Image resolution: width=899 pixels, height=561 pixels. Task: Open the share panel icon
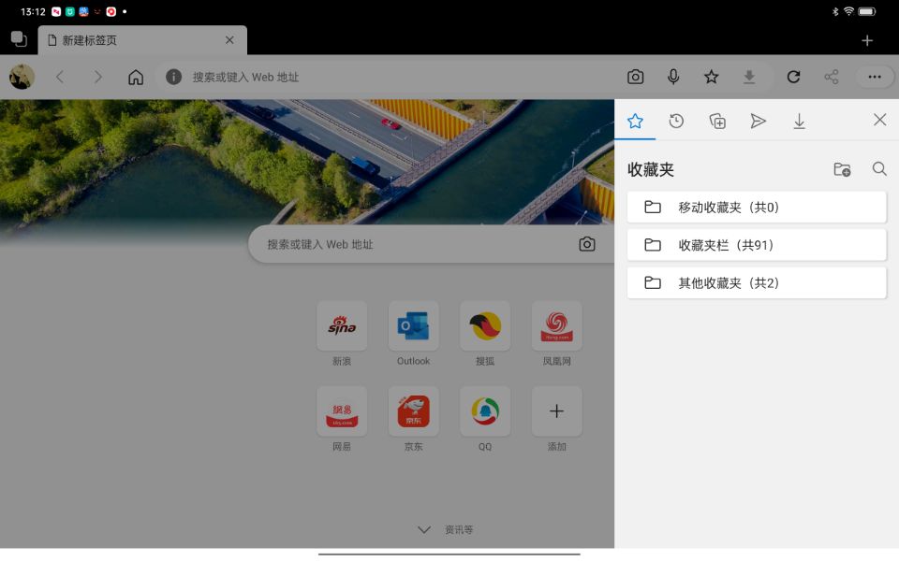(x=831, y=77)
